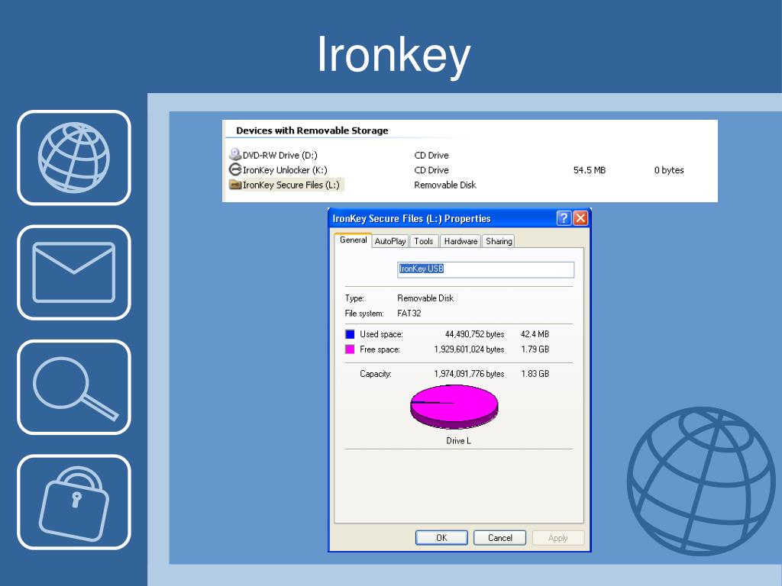Click the 1,929,601,024 bytes free value
The image size is (782, 586).
(469, 349)
